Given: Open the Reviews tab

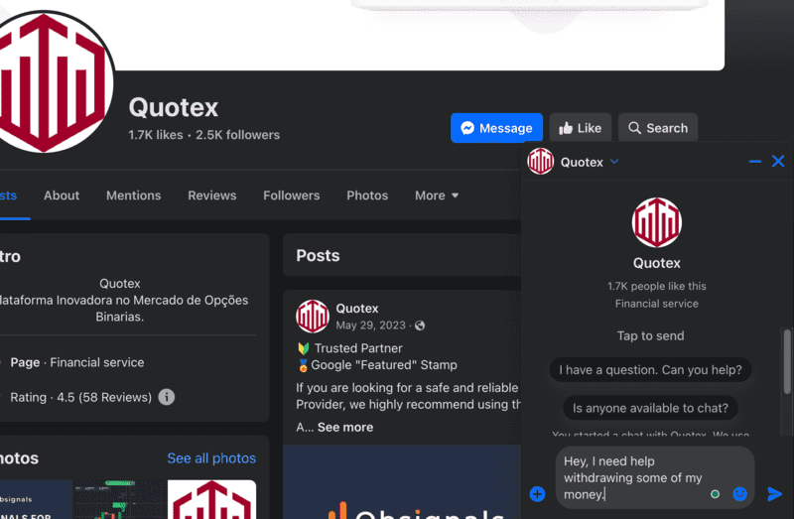Looking at the screenshot, I should click(212, 195).
